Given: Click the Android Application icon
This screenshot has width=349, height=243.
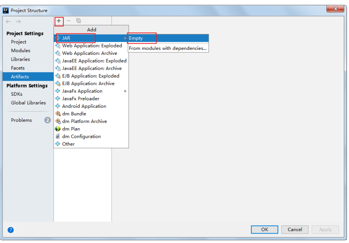Looking at the screenshot, I should [x=58, y=106].
